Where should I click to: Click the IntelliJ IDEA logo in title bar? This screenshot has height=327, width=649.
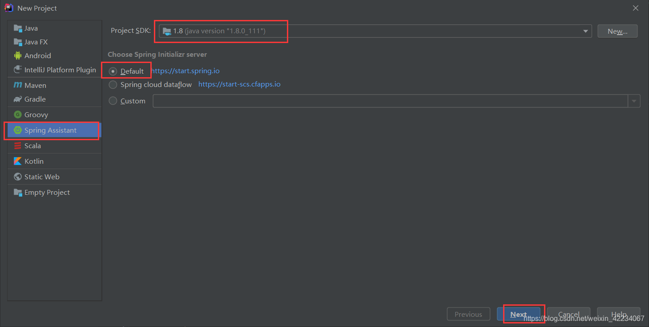coord(8,8)
